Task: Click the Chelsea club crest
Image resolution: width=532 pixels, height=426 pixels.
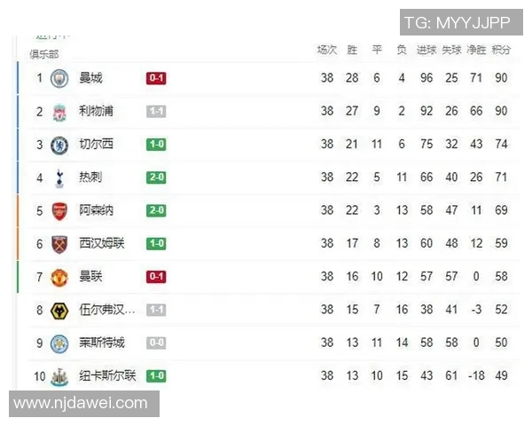Action: (59, 145)
